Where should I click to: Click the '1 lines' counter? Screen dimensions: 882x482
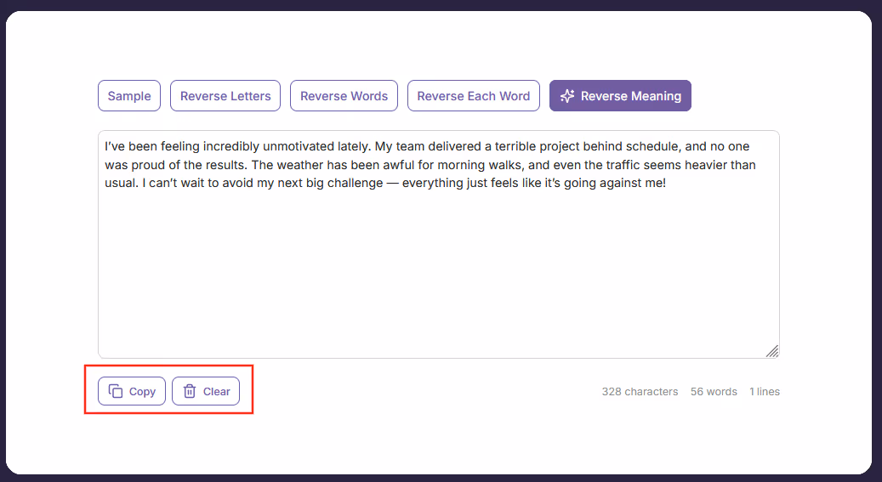pyautogui.click(x=765, y=391)
